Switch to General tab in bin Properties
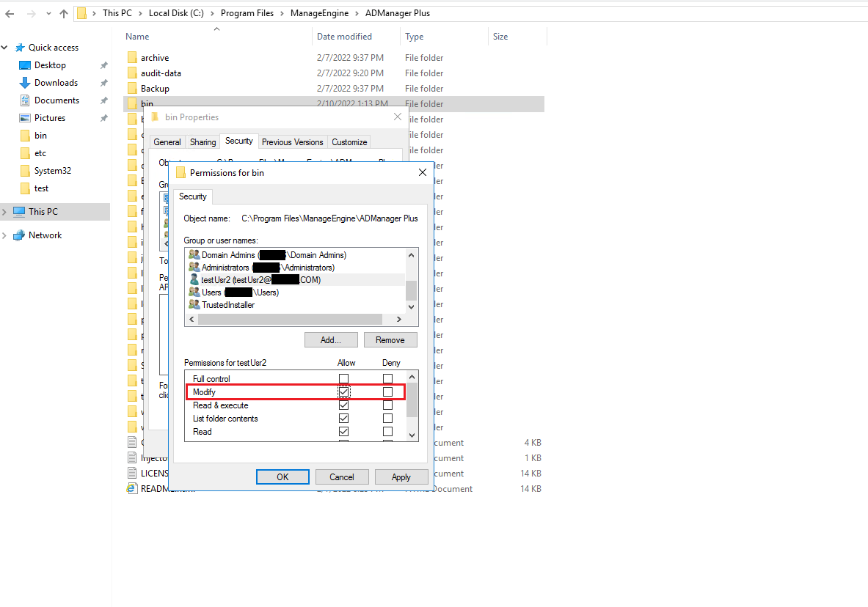This screenshot has width=868, height=607. coord(167,142)
